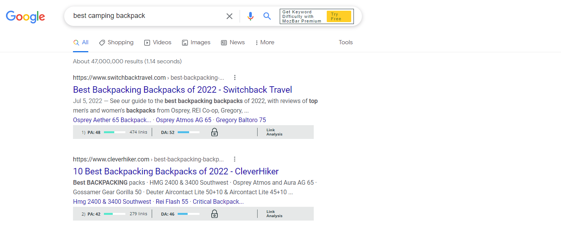The width and height of the screenshot is (561, 232).
Task: Go to the Images tab
Action: (196, 42)
